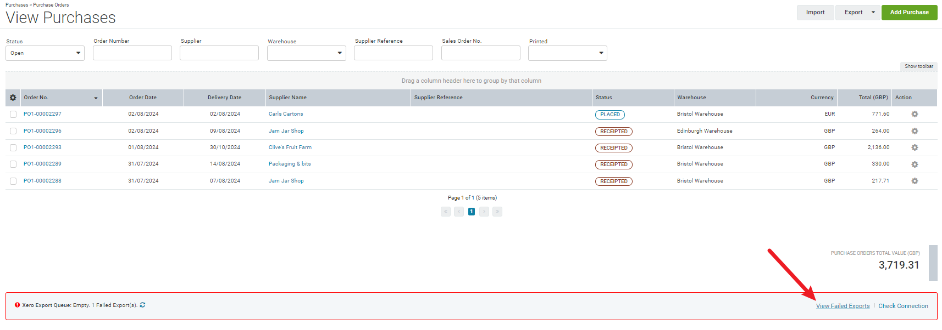Tick checkbox for order PO1-00002289
Viewport: 942px width, 330px height.
[x=13, y=164]
